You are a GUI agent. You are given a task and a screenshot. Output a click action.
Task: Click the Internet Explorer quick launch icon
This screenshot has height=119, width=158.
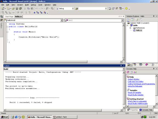coord(16,117)
